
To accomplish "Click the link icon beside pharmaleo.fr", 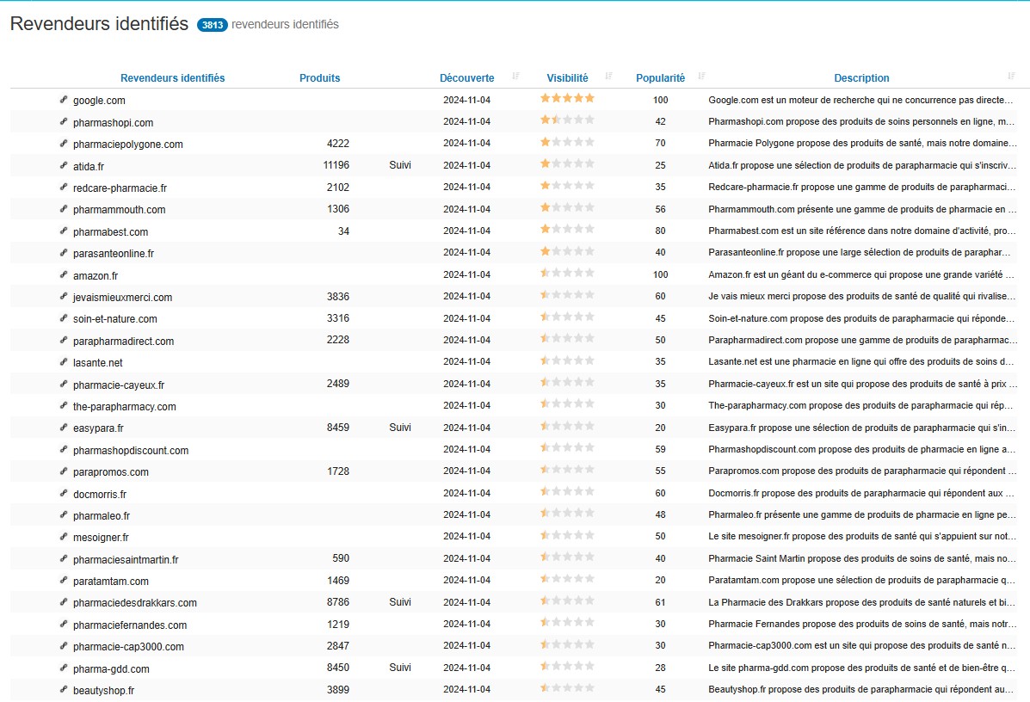I will point(64,514).
